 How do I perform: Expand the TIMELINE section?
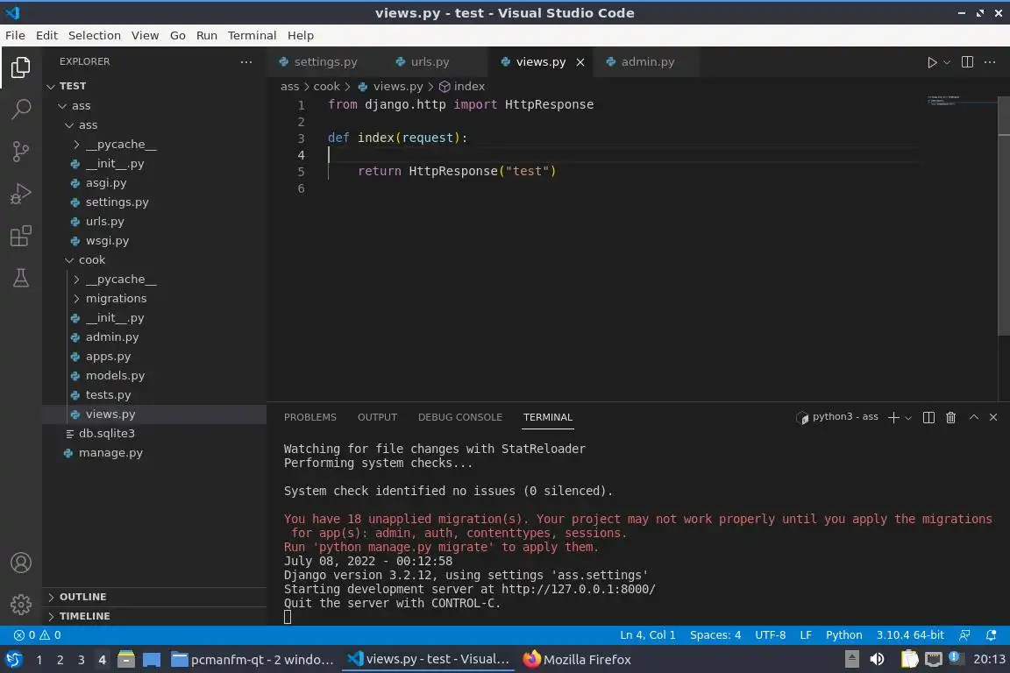click(154, 616)
